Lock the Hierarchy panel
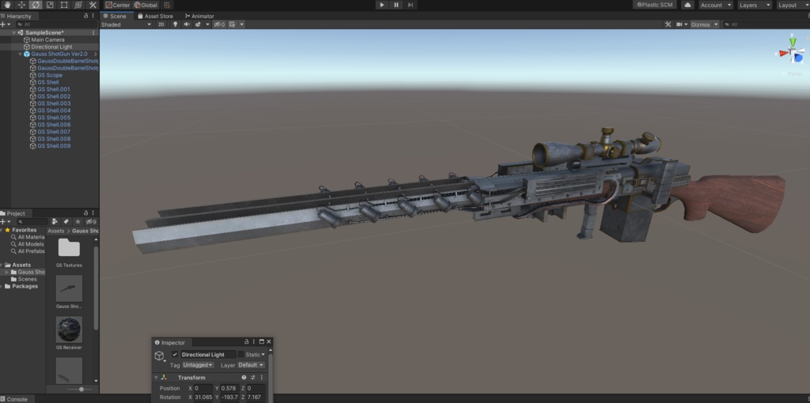This screenshot has width=810, height=403. (x=85, y=16)
